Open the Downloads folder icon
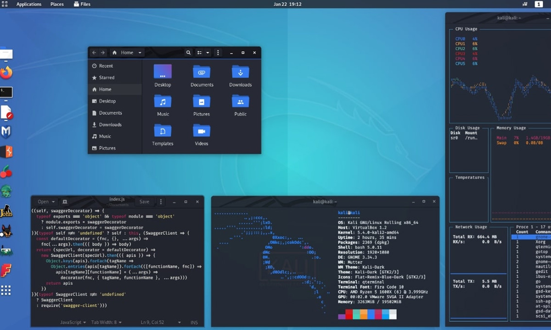This screenshot has height=330, width=551. (240, 72)
